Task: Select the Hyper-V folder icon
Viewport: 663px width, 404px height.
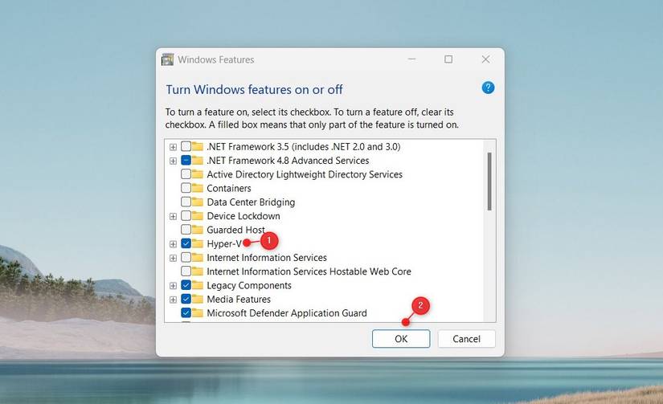Action: point(198,243)
